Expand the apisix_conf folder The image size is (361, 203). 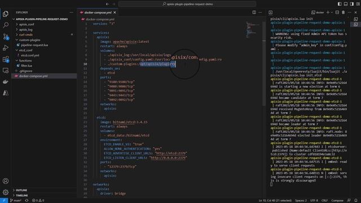click(x=27, y=24)
